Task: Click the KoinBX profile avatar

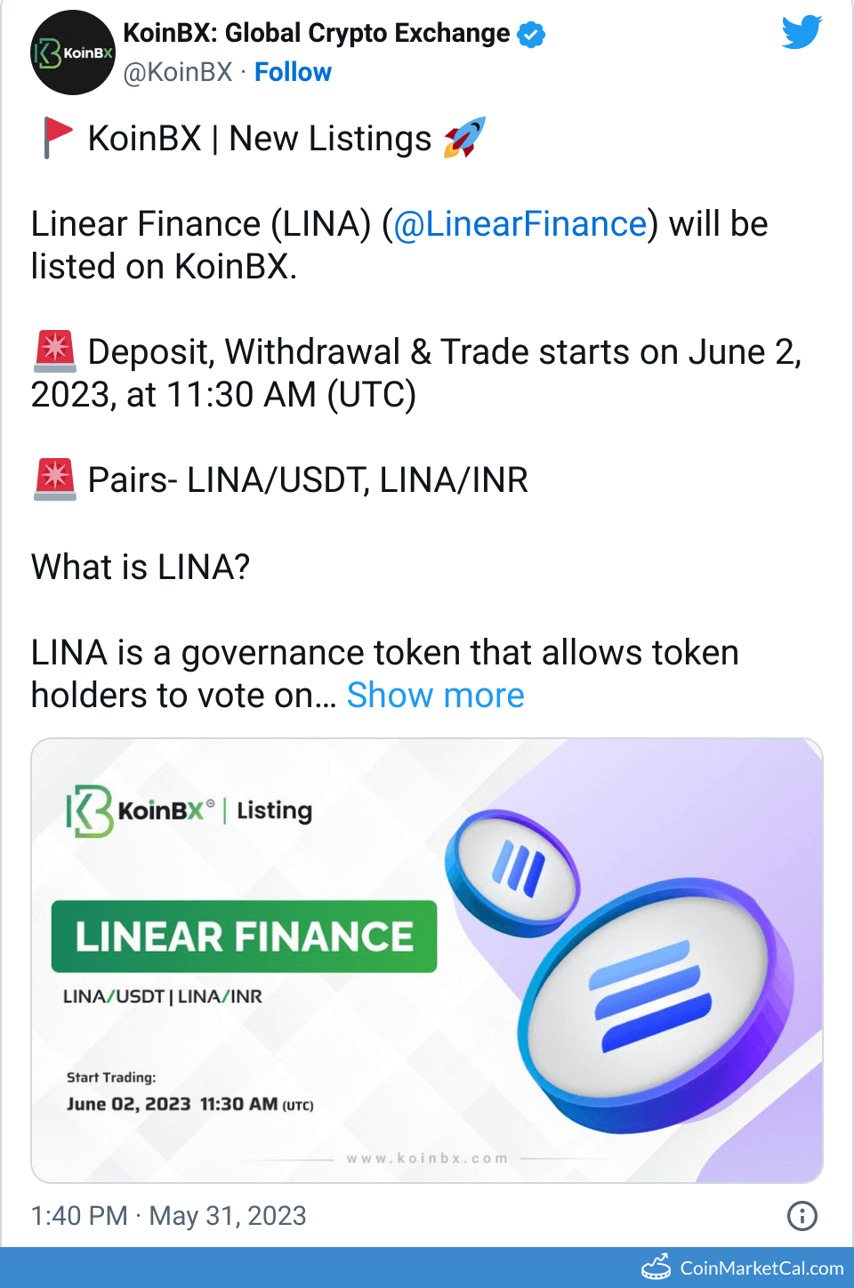Action: click(x=73, y=52)
